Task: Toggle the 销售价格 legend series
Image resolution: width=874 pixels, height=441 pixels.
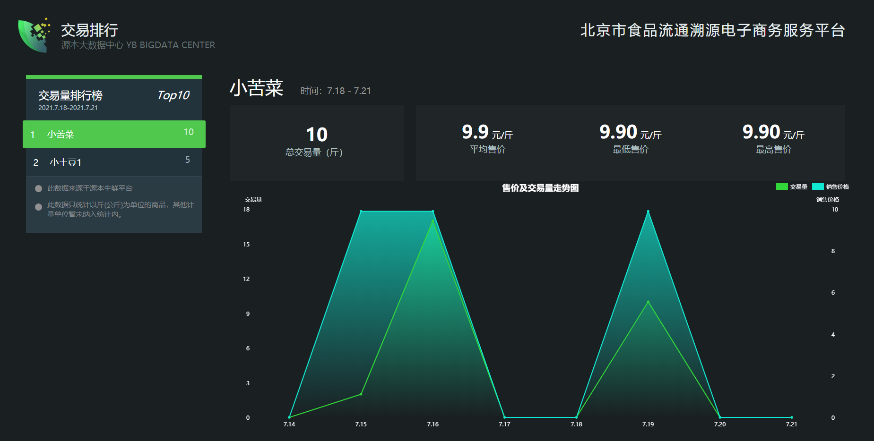Action: click(x=831, y=187)
